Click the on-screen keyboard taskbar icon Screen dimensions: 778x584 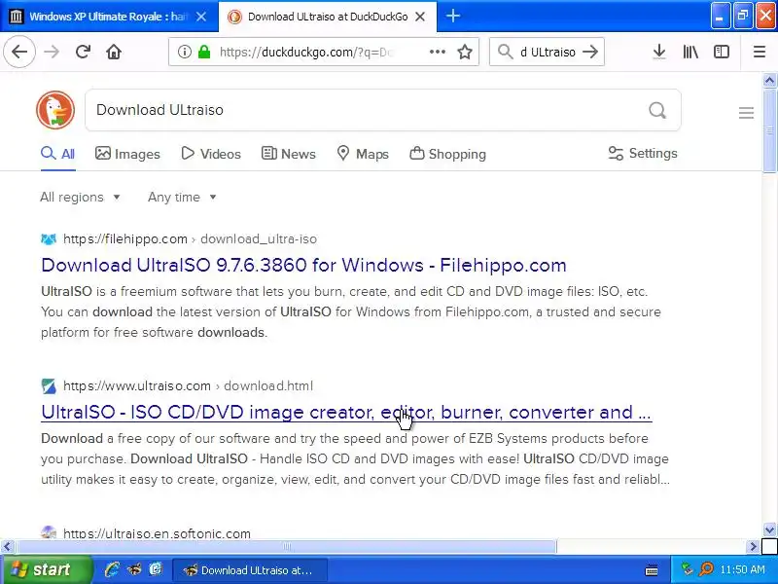652,570
